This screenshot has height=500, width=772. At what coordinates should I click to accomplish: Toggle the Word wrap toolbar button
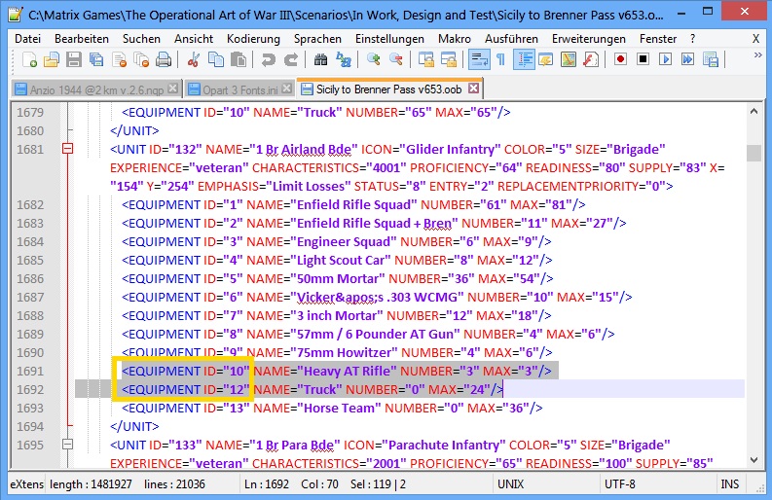point(477,60)
